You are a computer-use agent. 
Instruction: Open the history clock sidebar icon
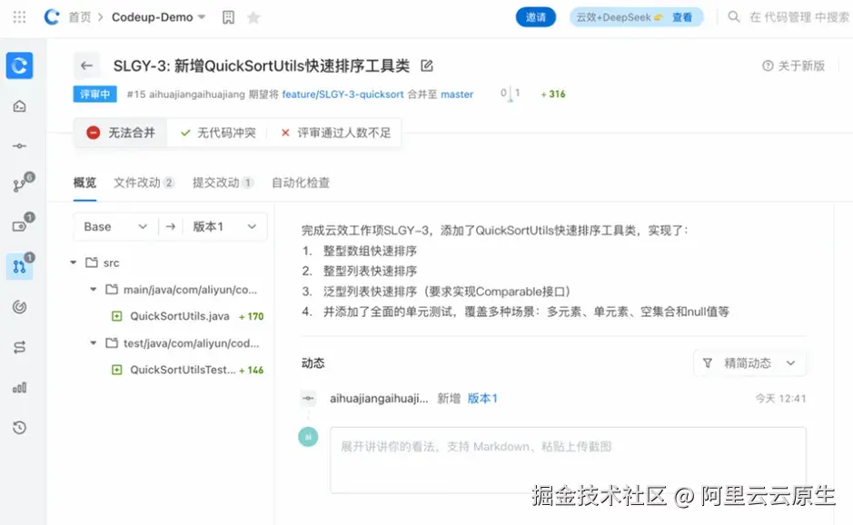tap(20, 428)
